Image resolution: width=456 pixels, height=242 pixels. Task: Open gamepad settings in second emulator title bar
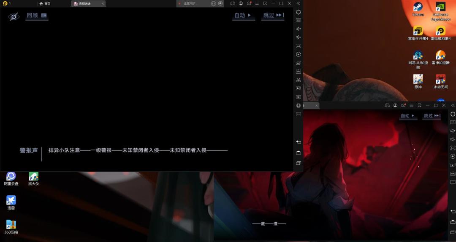click(387, 106)
